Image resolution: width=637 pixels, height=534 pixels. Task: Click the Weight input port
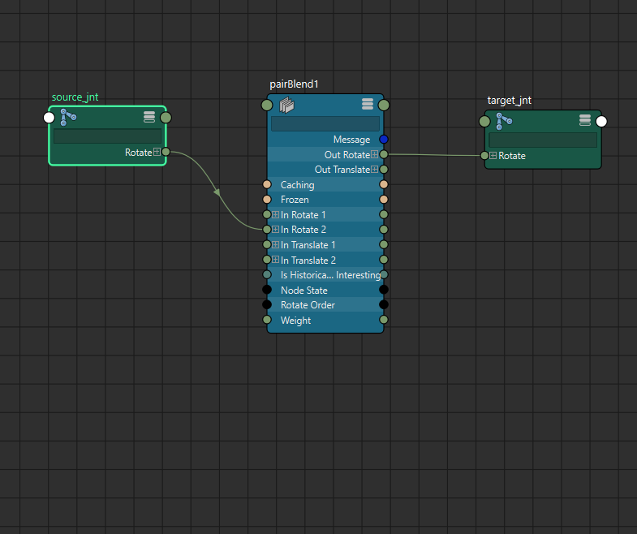tap(267, 321)
